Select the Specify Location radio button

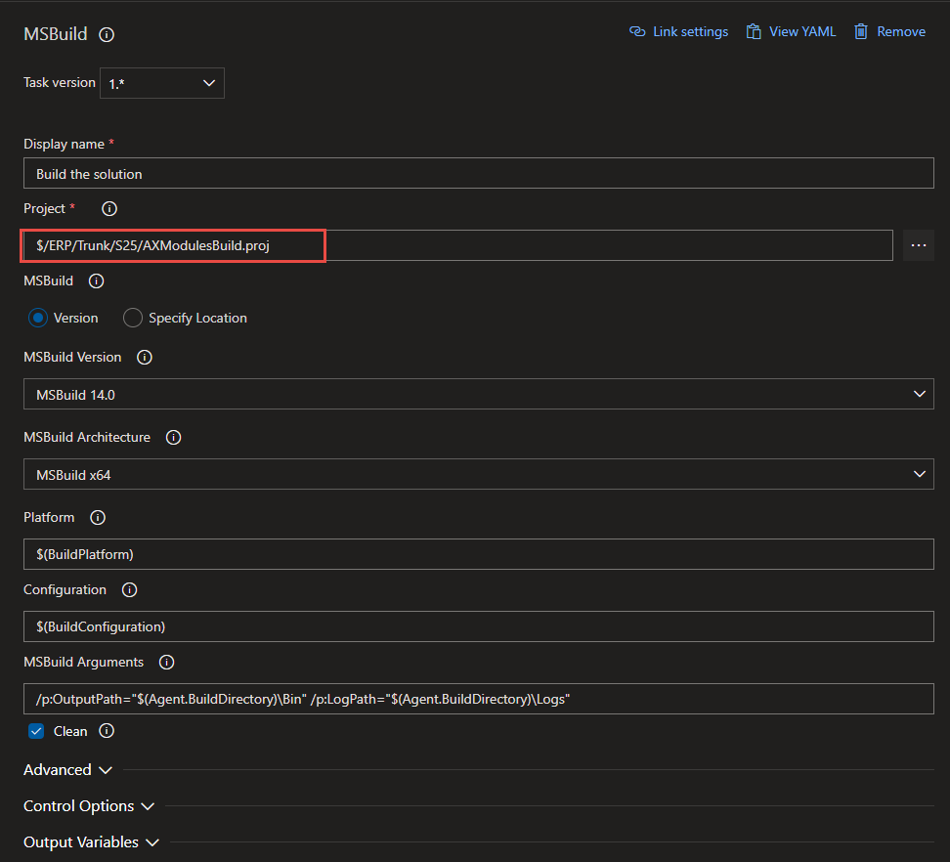pos(133,318)
